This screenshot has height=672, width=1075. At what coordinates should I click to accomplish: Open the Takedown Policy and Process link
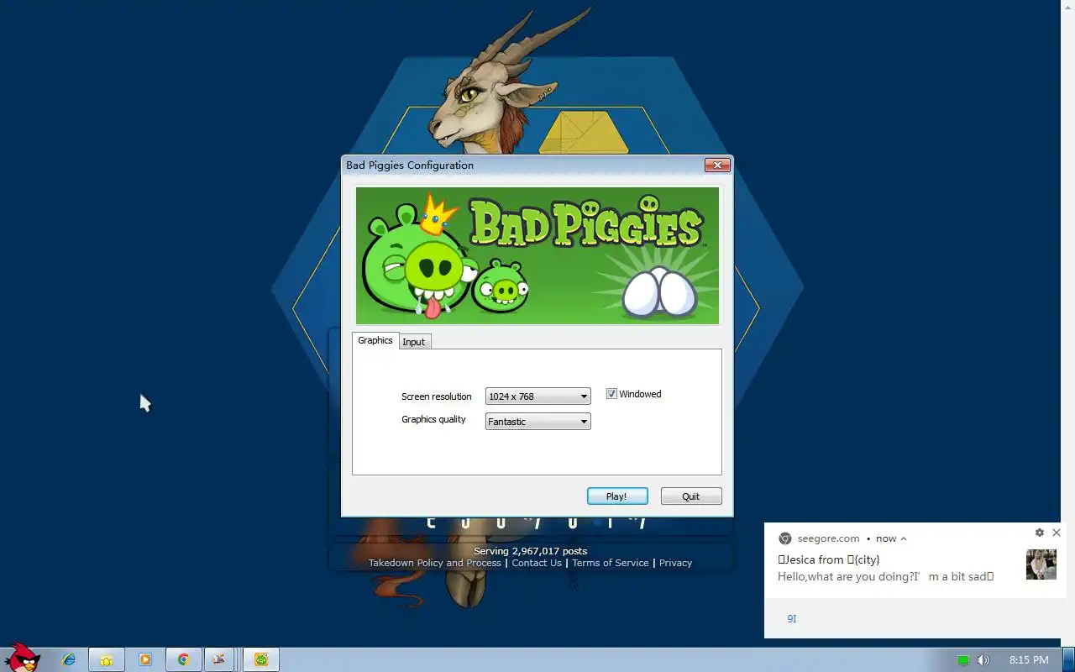click(x=435, y=563)
